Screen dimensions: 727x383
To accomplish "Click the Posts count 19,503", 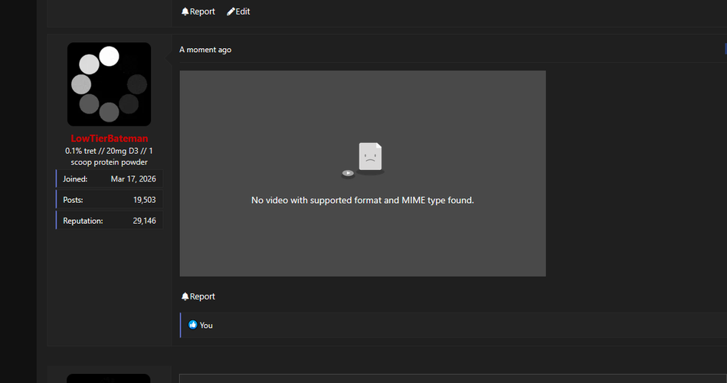I will point(144,200).
